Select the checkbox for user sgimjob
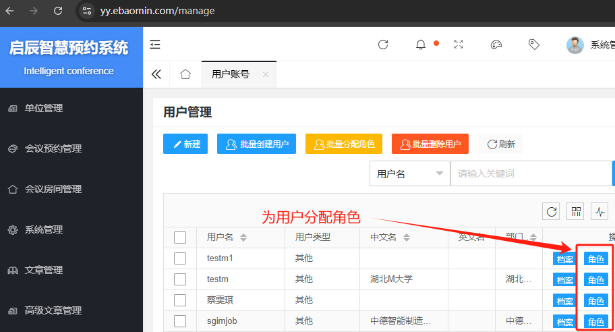615x332 pixels. pyautogui.click(x=180, y=321)
